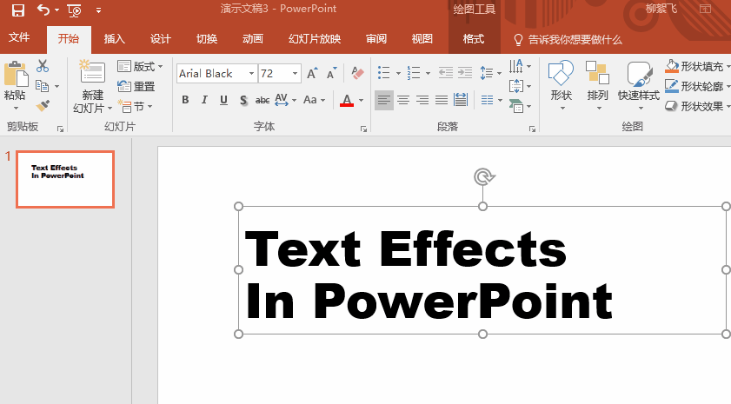Activate the Format Painter brush
Image resolution: width=731 pixels, height=404 pixels.
pyautogui.click(x=43, y=106)
